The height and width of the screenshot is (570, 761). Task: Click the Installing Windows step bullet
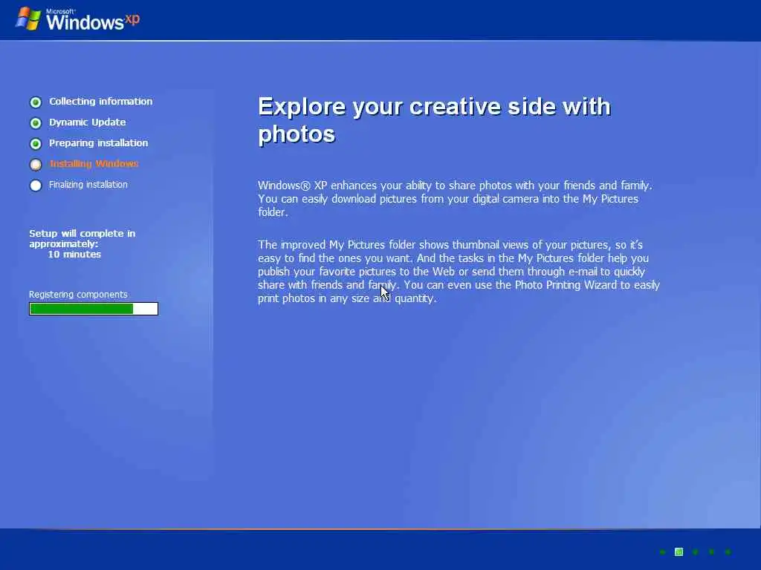click(36, 165)
